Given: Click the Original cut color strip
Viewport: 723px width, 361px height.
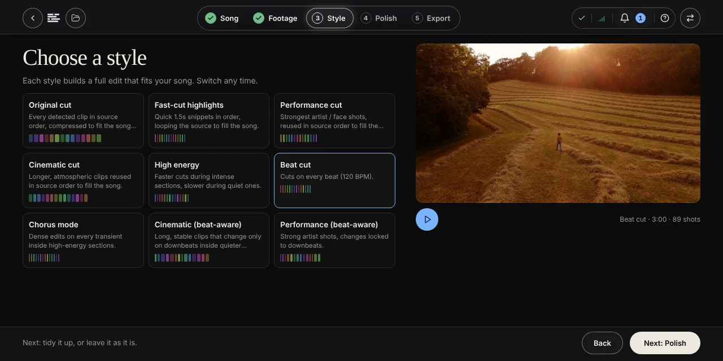Looking at the screenshot, I should [x=65, y=138].
